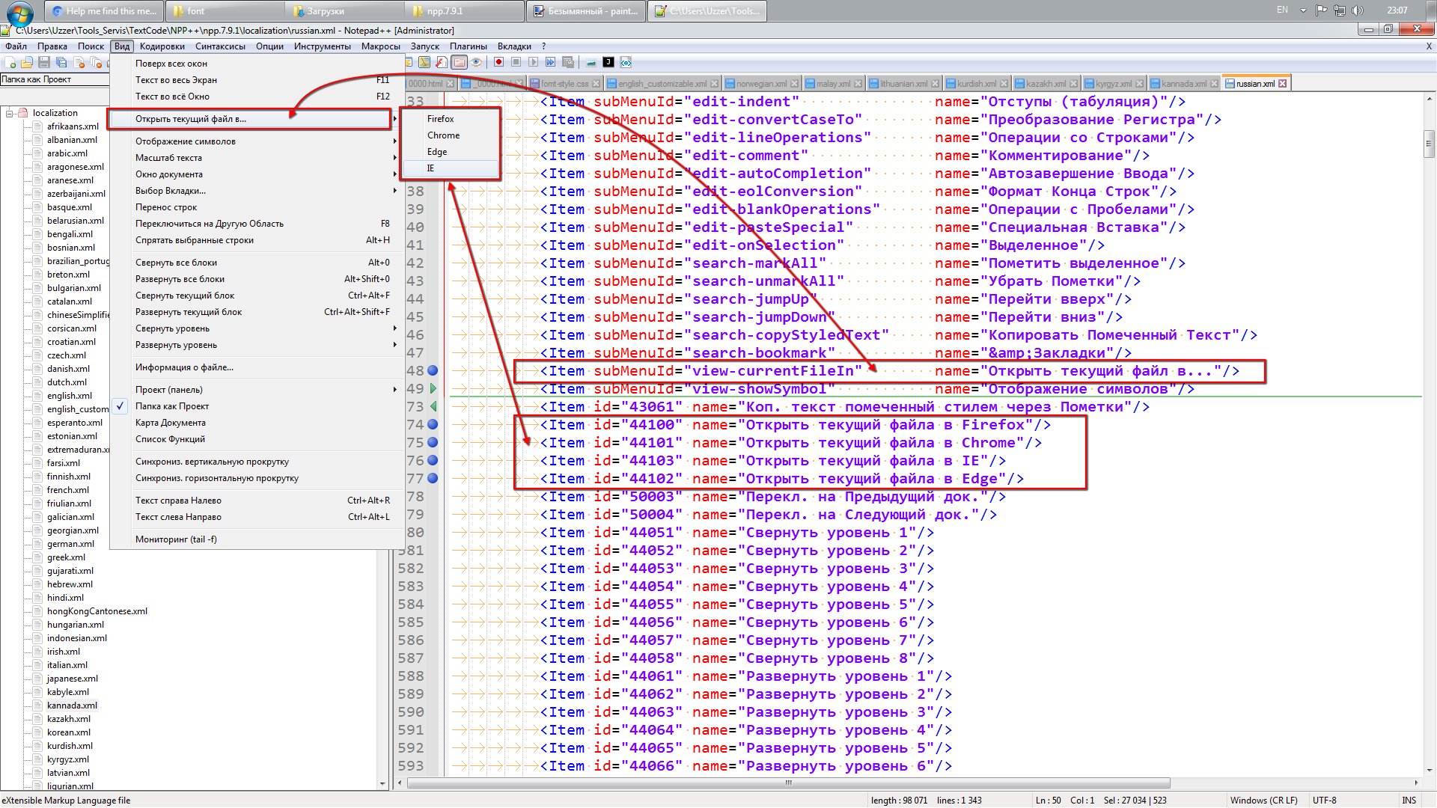This screenshot has width=1437, height=808.
Task: Close the norwegian.xml tab with its X
Action: (x=794, y=83)
